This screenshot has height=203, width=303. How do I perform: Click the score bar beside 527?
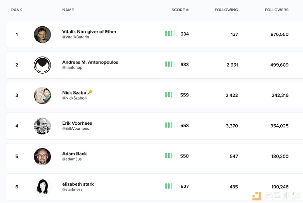click(171, 186)
